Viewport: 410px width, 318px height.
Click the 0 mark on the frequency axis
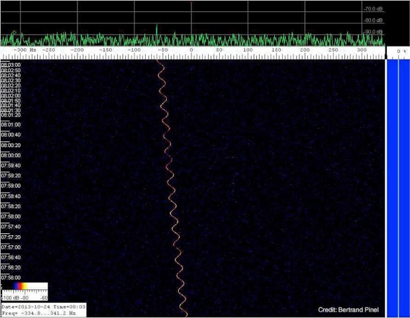point(191,50)
